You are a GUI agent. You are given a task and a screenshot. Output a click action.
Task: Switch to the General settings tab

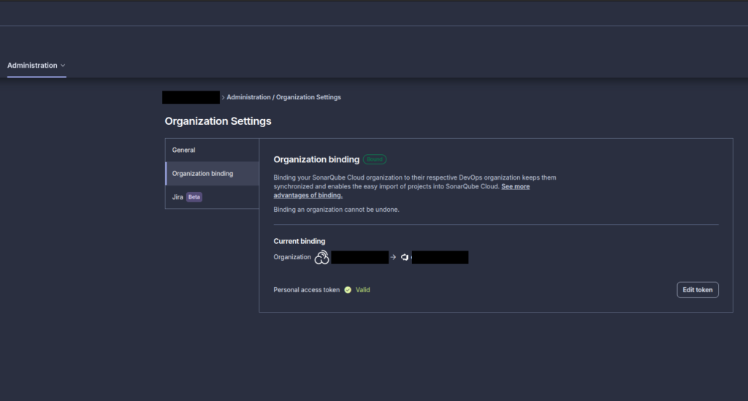point(184,150)
